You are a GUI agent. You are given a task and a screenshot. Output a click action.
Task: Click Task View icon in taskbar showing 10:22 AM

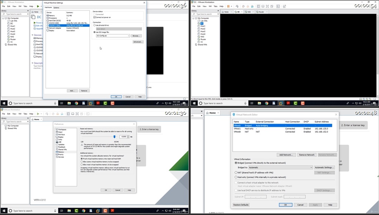pos(252,103)
